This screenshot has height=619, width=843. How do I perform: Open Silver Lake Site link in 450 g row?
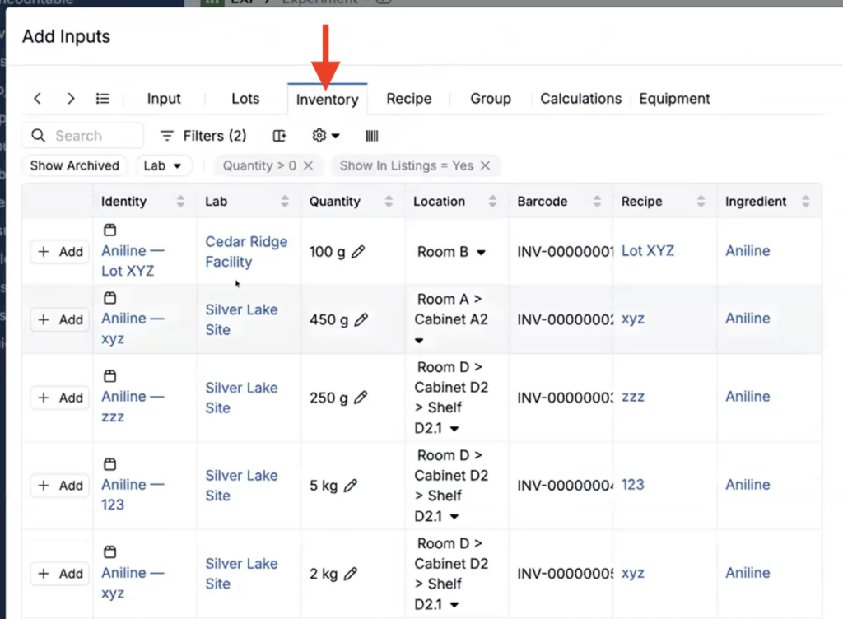click(x=241, y=319)
